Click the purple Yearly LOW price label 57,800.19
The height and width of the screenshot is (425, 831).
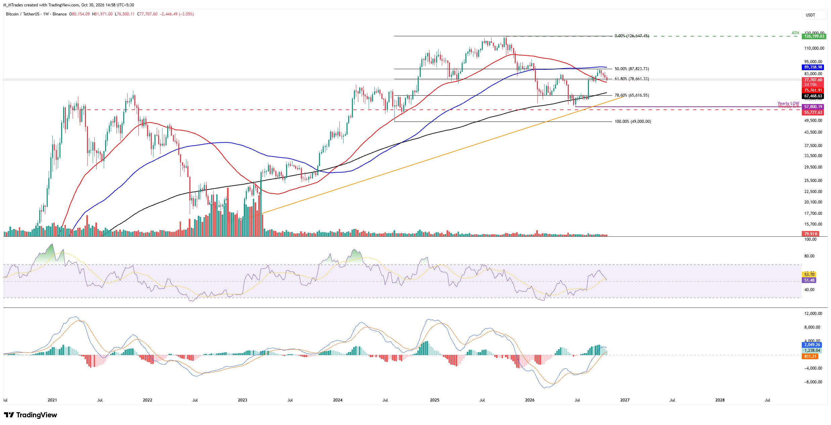pyautogui.click(x=813, y=107)
